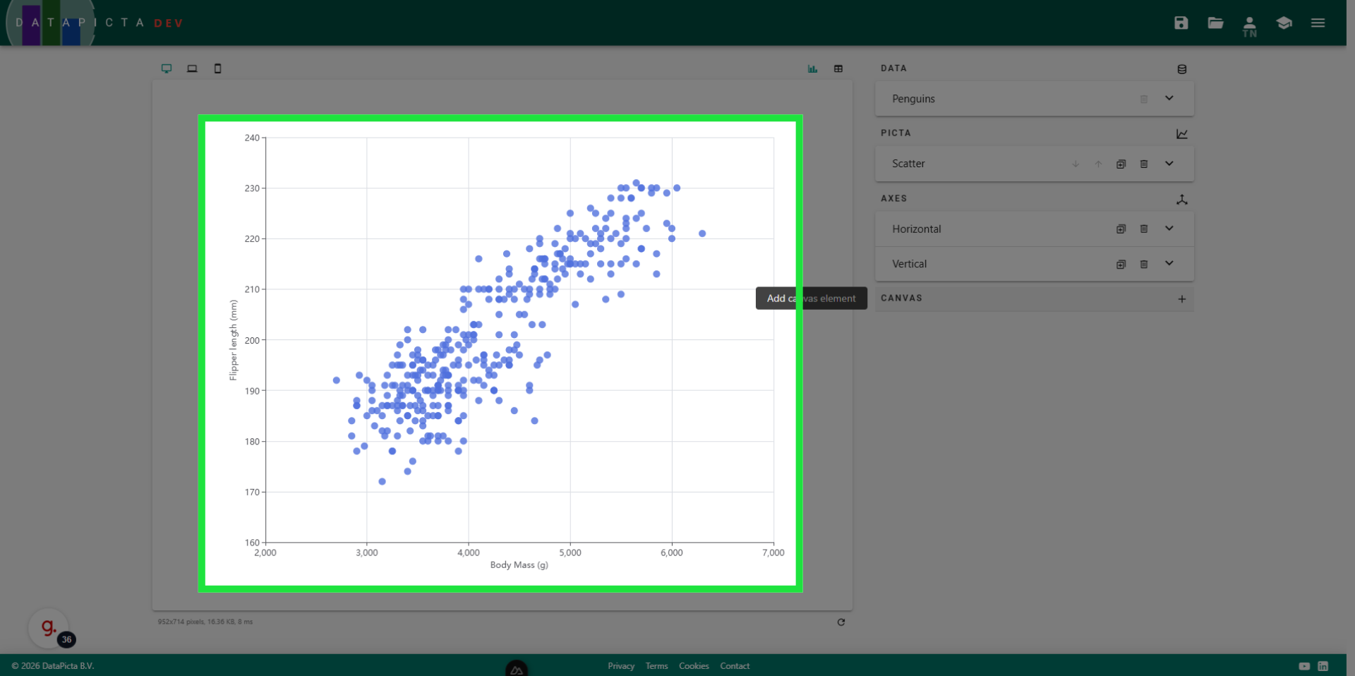This screenshot has width=1355, height=676.
Task: Click the database icon beside DATA
Action: 1181,69
